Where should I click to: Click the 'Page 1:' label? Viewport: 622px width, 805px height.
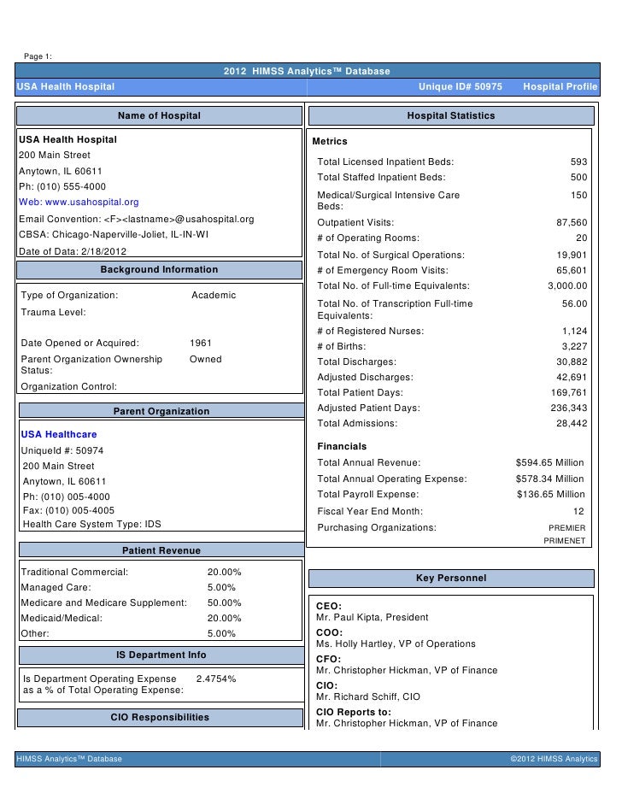(x=38, y=56)
